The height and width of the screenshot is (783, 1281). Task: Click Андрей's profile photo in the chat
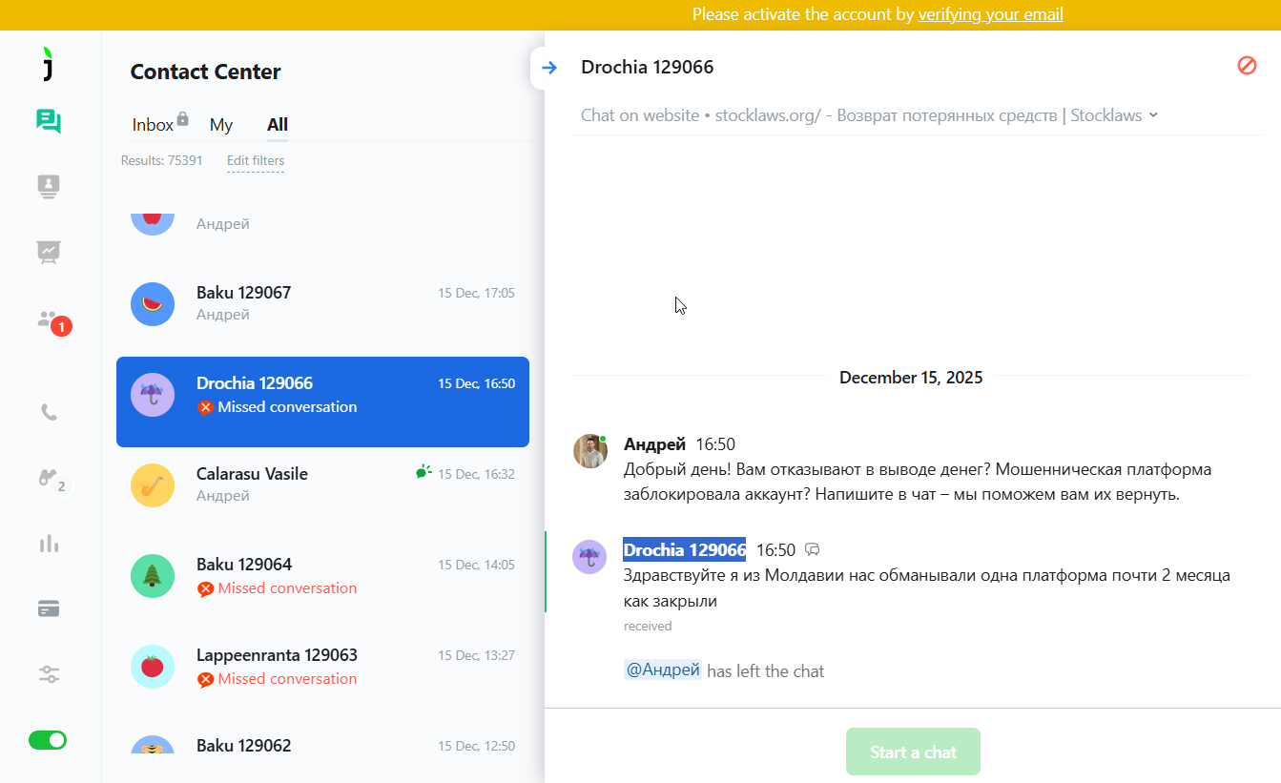(590, 451)
